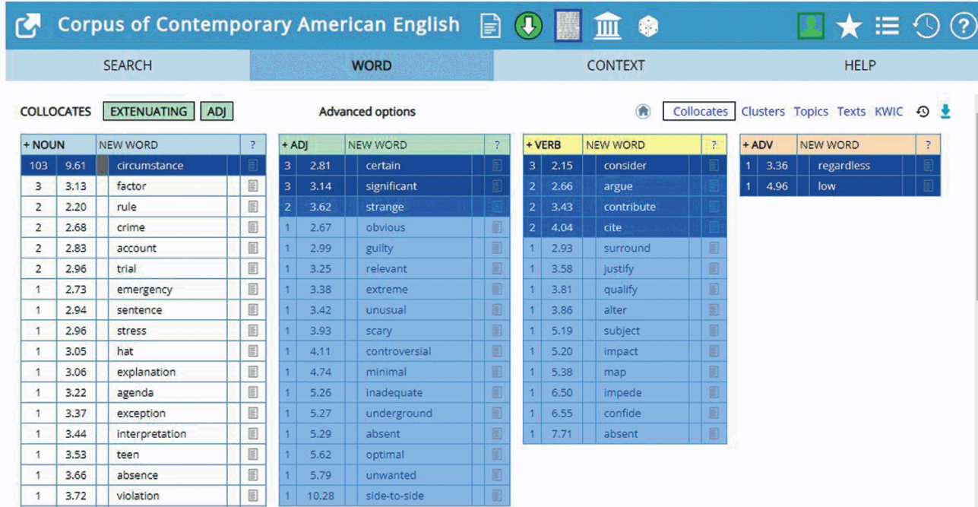Click the NOUN table question mark help

pos(253,144)
